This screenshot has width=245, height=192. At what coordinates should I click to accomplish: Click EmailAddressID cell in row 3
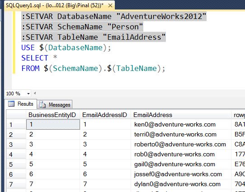click(105, 145)
